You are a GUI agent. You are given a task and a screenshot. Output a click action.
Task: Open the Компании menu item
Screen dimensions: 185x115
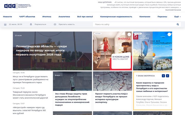tap(145, 17)
